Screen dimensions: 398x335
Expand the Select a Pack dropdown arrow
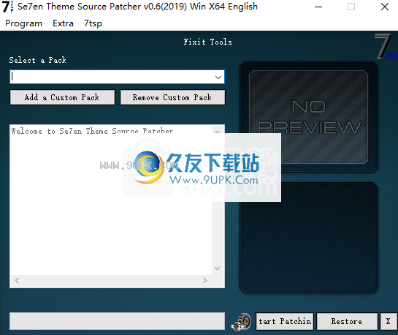[218, 77]
